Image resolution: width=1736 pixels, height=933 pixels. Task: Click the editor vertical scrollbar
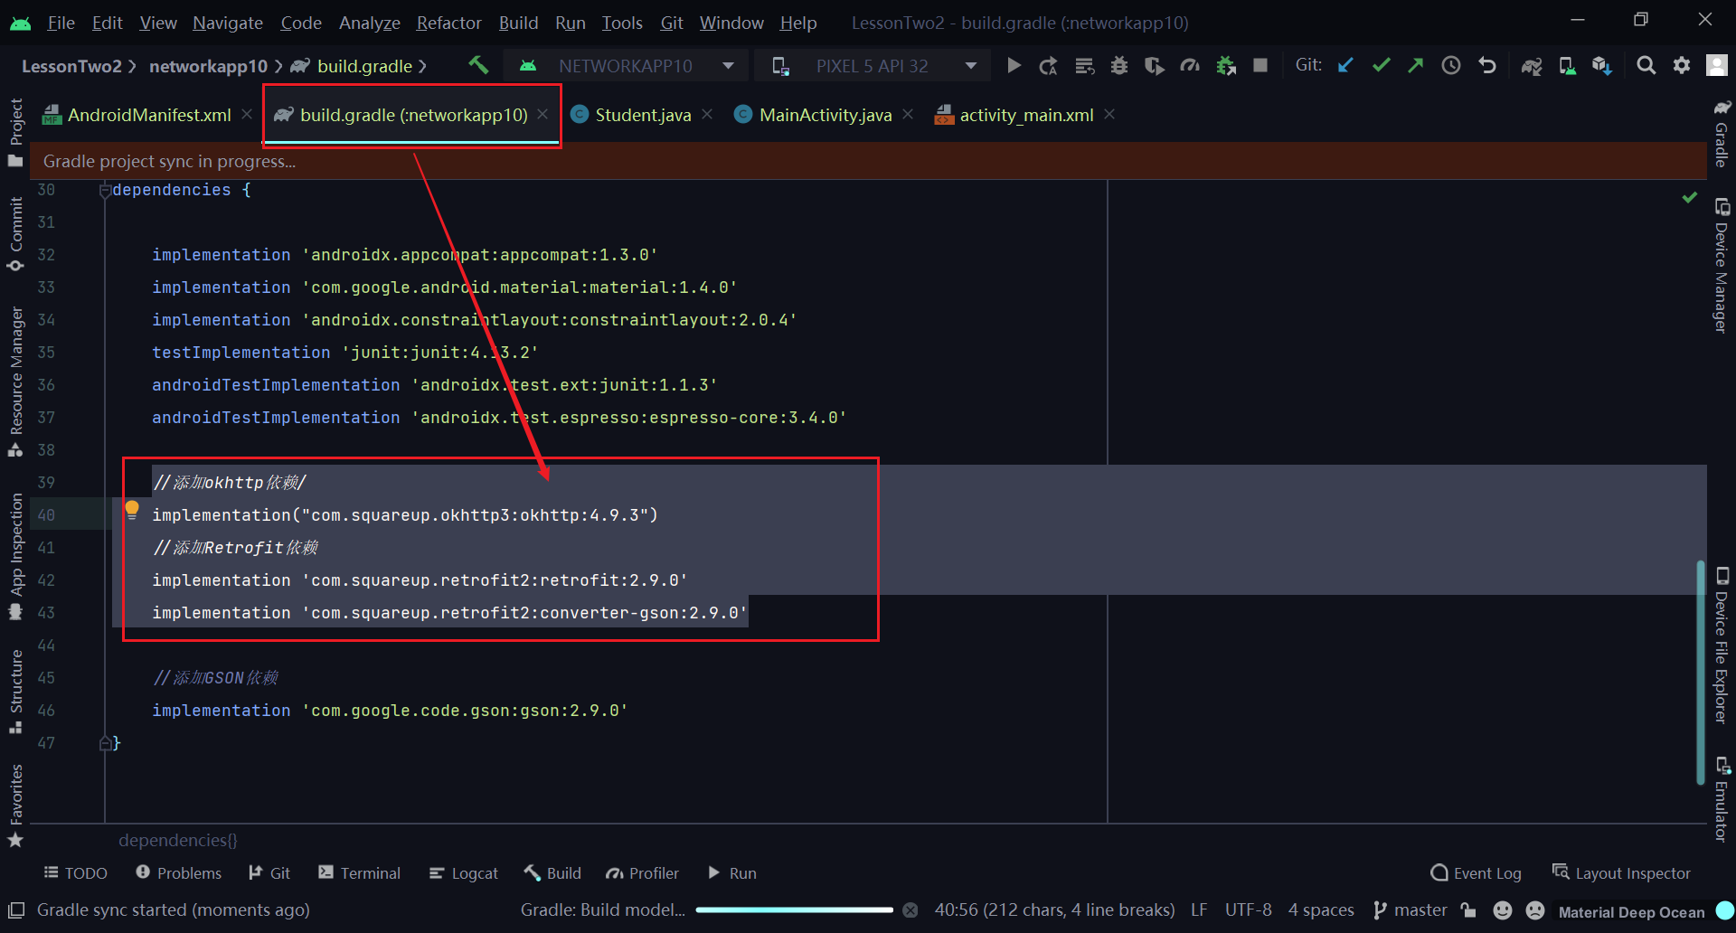1701,673
